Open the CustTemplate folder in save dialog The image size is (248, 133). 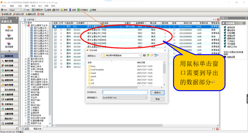pos(96,70)
